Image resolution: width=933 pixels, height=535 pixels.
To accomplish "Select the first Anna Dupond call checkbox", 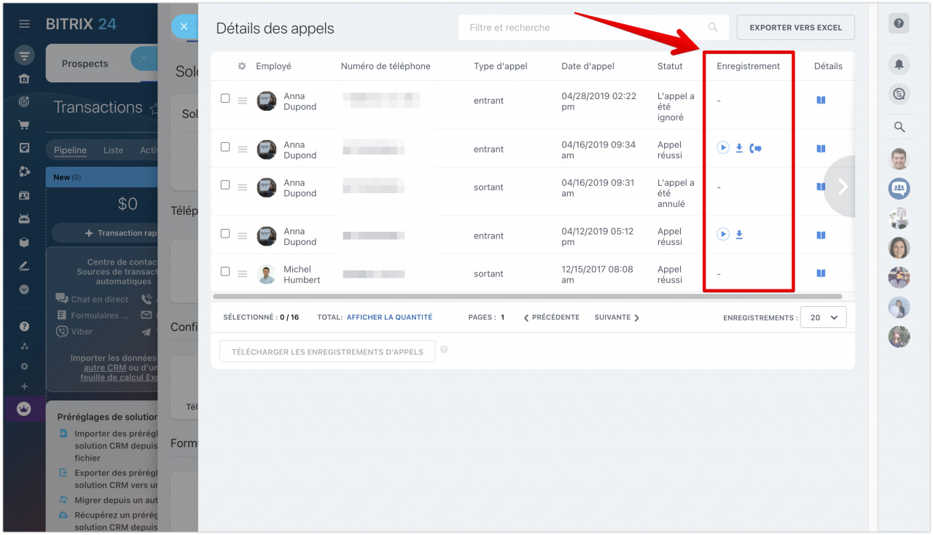I will coord(225,98).
